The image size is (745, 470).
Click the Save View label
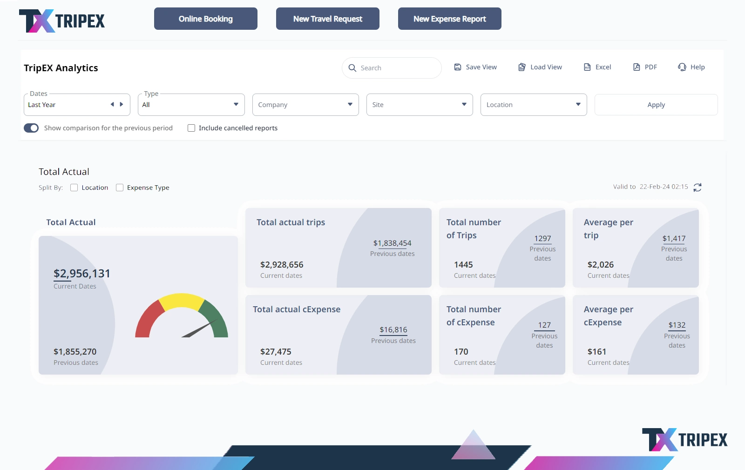pos(481,67)
